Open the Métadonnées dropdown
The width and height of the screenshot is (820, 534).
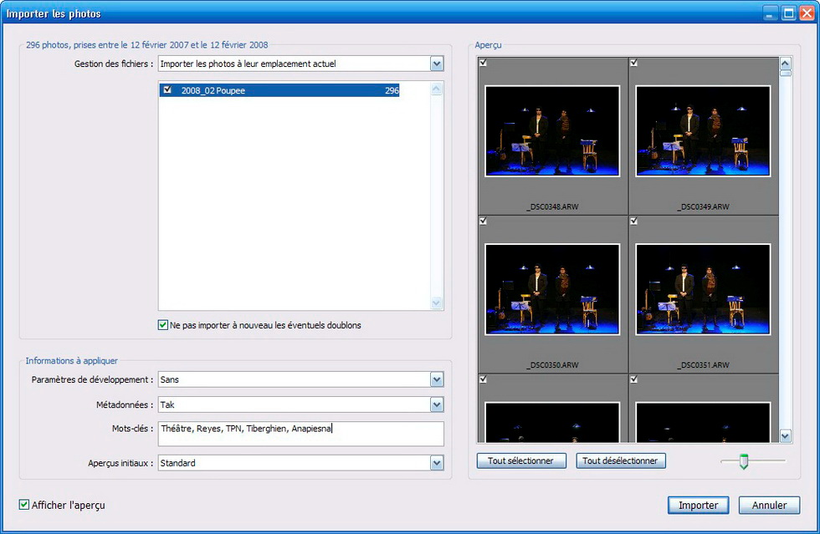[436, 404]
